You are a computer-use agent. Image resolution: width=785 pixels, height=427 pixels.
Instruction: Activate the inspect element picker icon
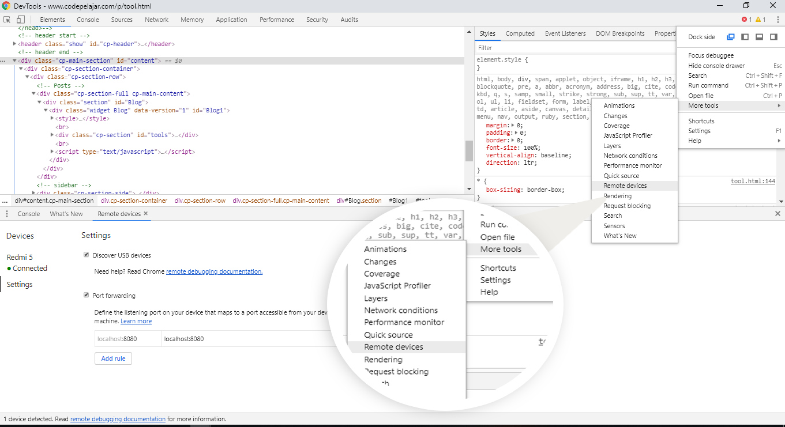click(x=7, y=20)
